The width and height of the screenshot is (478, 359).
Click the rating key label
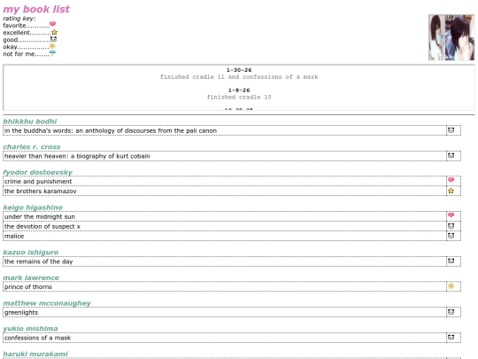[19, 19]
